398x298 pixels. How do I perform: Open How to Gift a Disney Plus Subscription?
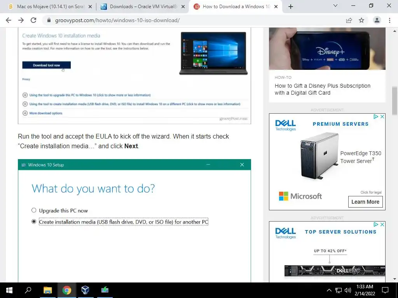click(x=322, y=89)
